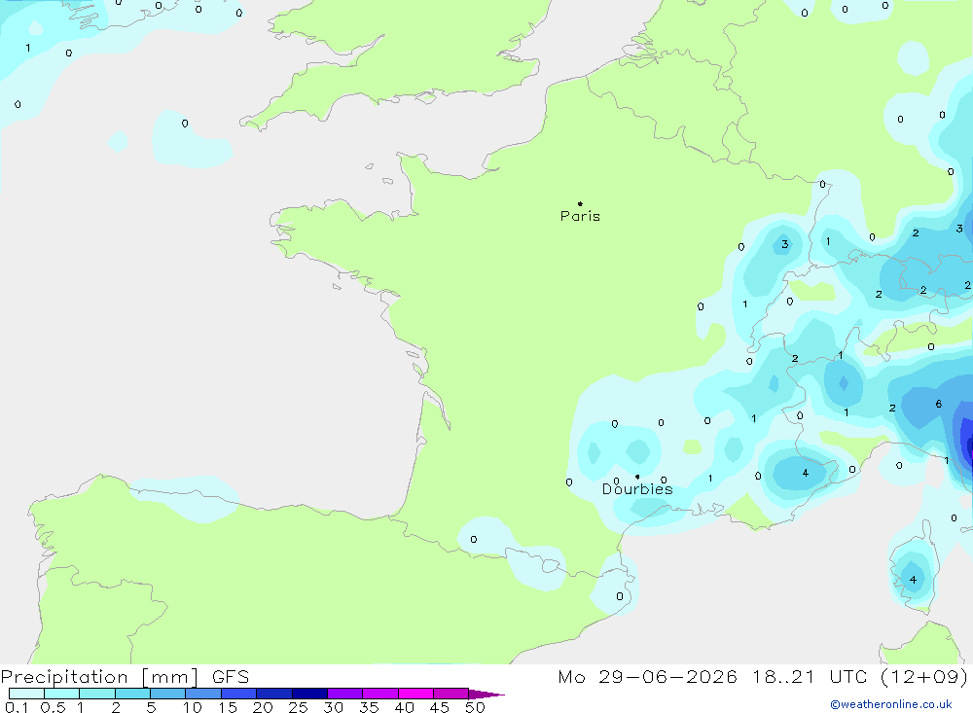Click the 50 legend scale label
This screenshot has width=973, height=713.
pos(475,707)
